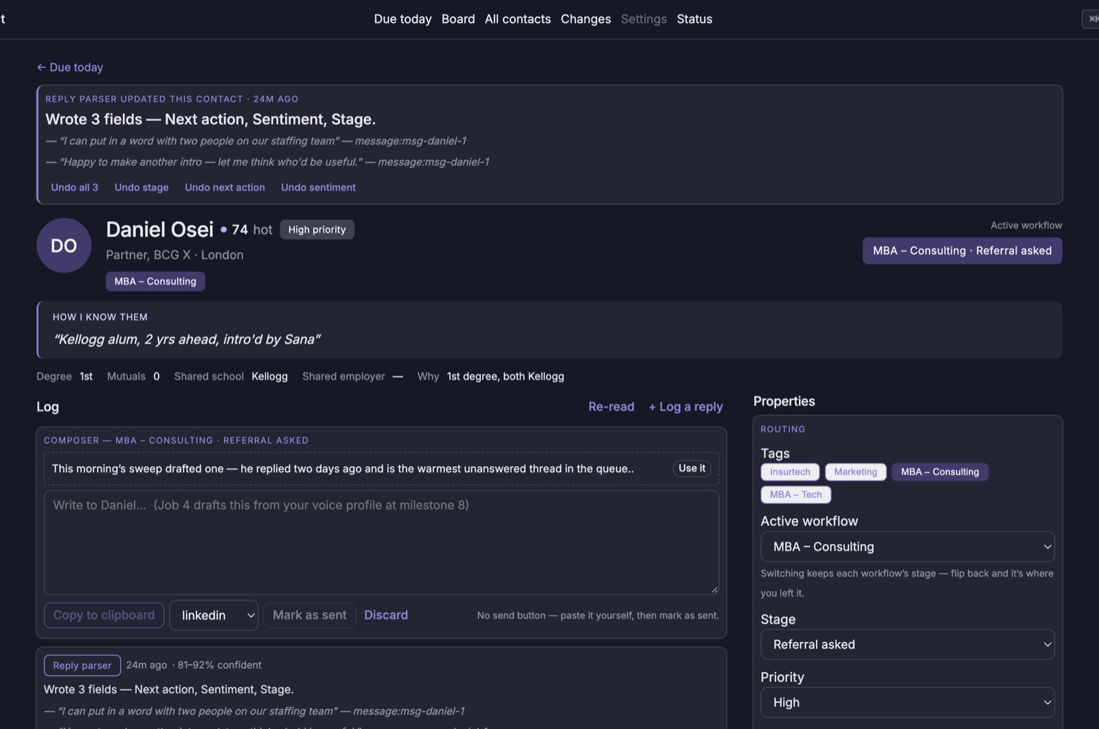Viewport: 1099px width, 729px height.
Task: Click into the Write to Daniel textarea
Action: click(x=381, y=542)
